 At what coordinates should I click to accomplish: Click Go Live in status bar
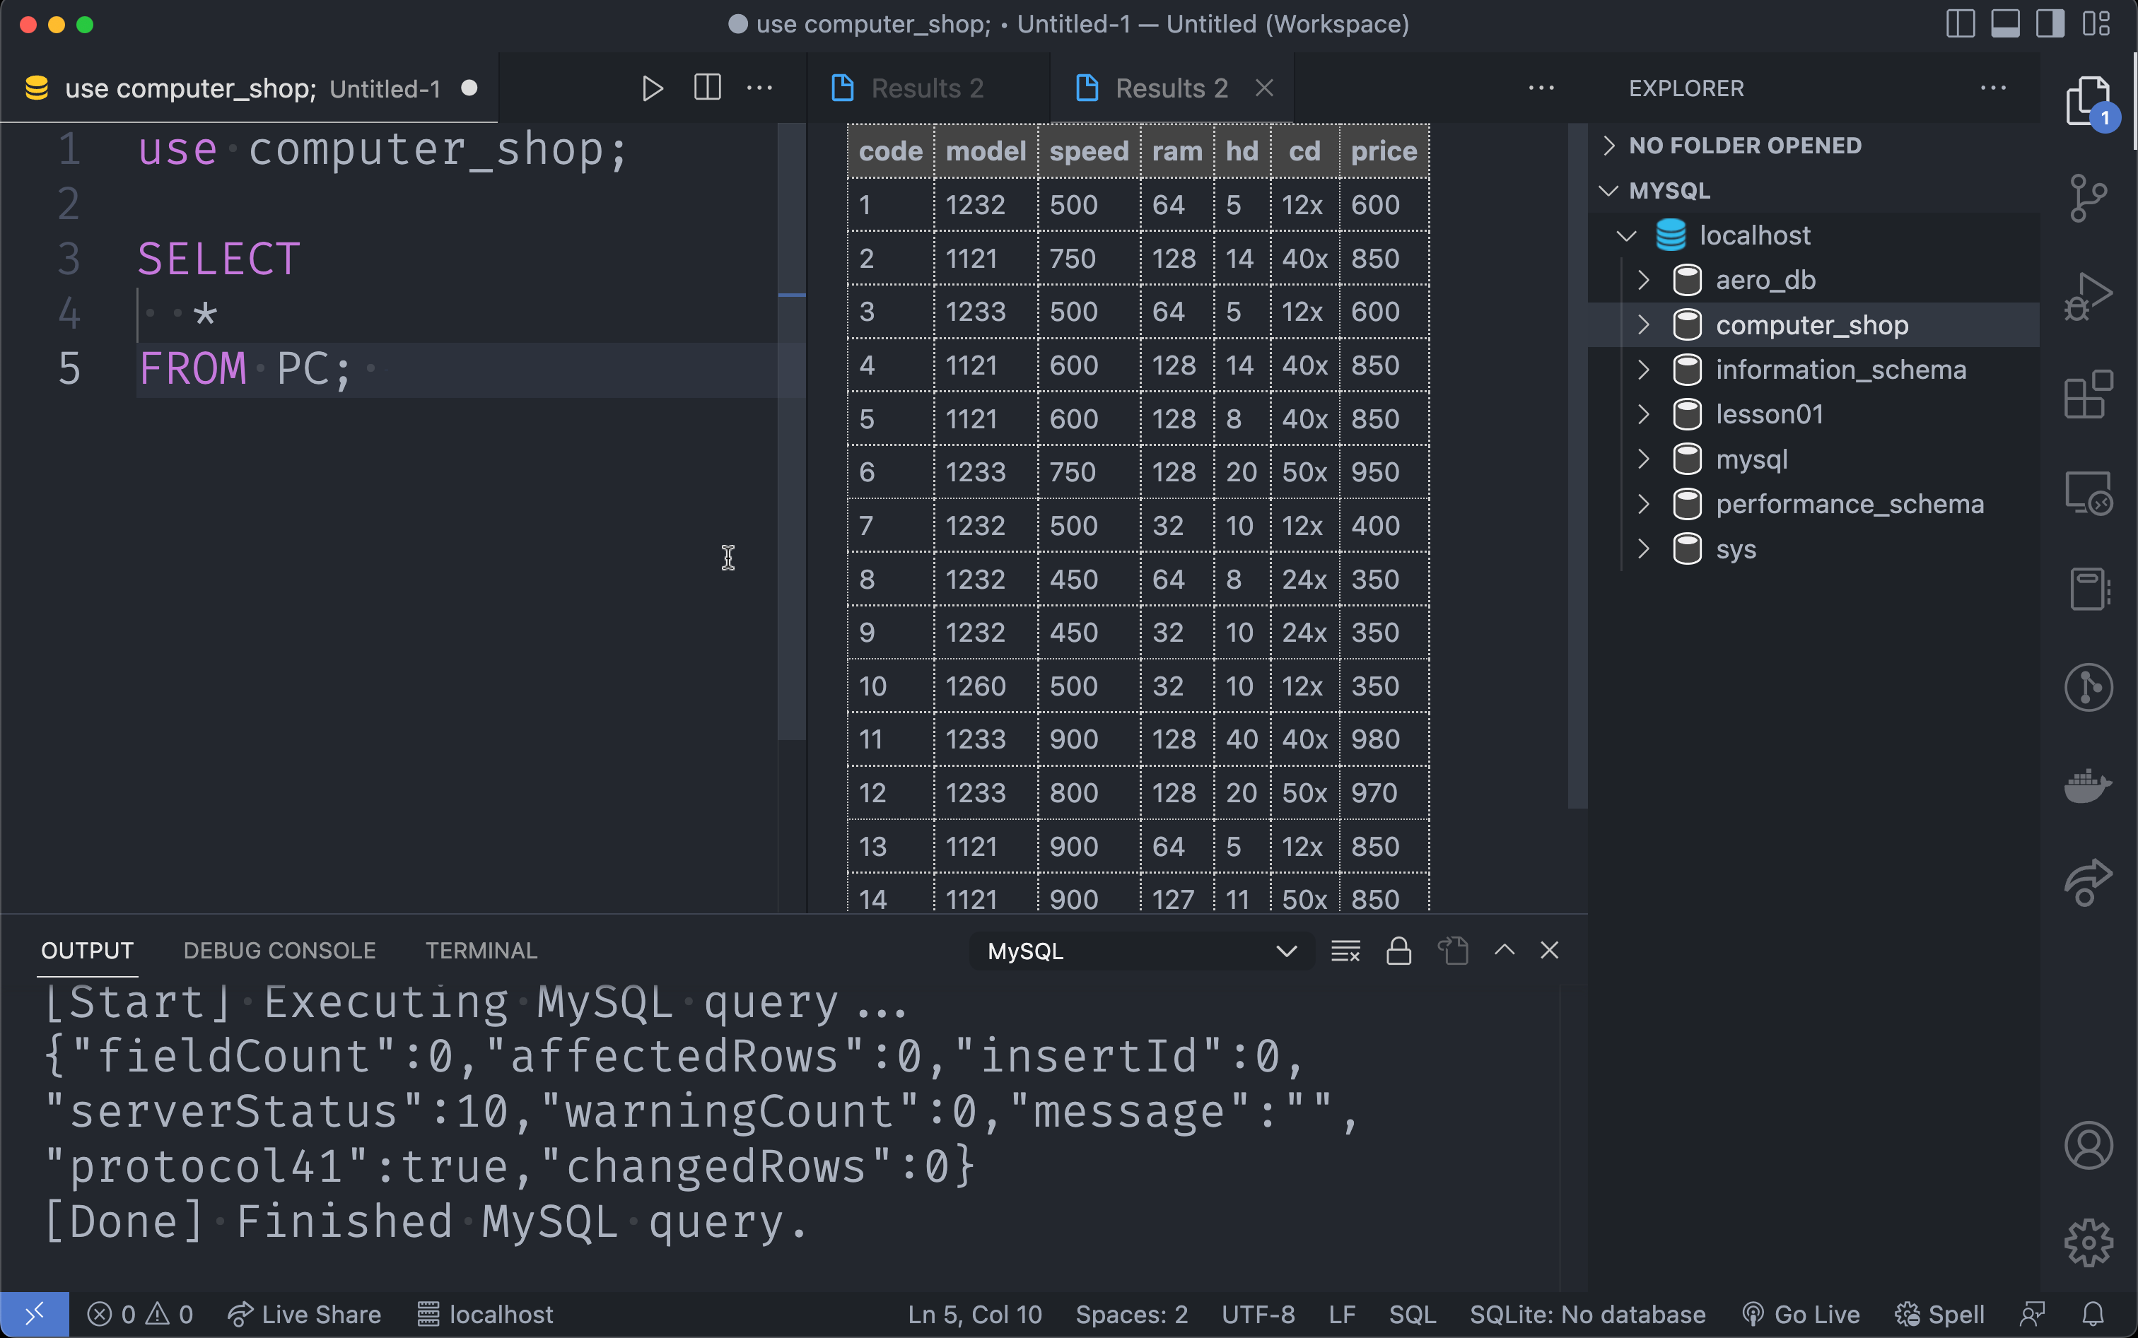pyautogui.click(x=1801, y=1315)
